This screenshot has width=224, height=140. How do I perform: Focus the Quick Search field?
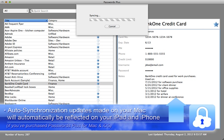[x=53, y=11]
